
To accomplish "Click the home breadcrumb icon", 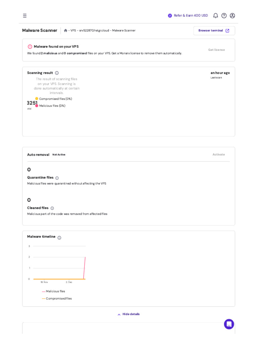I will click(x=66, y=30).
